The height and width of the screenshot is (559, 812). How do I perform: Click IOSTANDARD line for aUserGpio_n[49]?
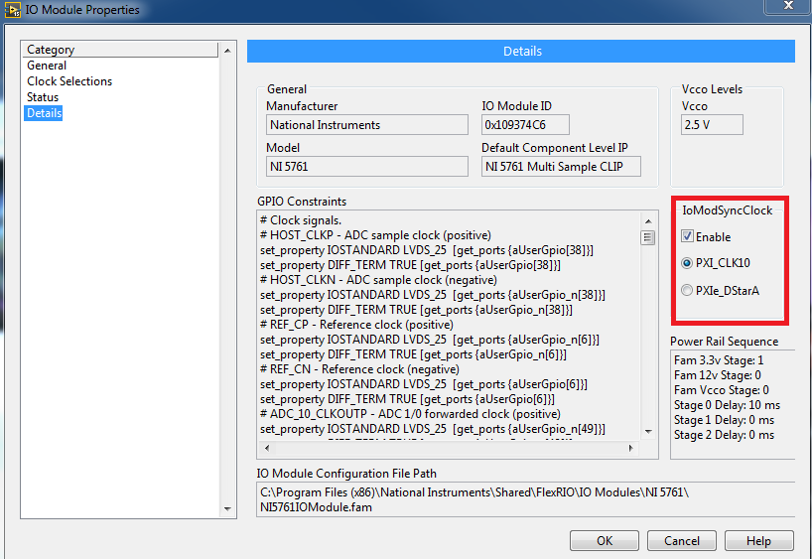point(433,429)
